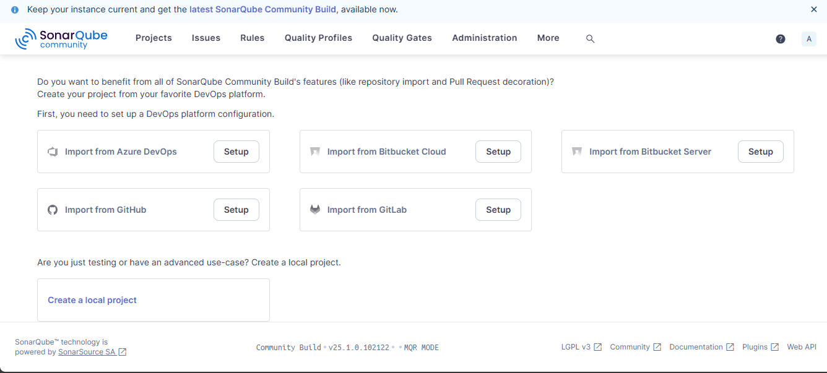The height and width of the screenshot is (373, 827).
Task: Go to the Projects menu
Action: [x=154, y=38]
